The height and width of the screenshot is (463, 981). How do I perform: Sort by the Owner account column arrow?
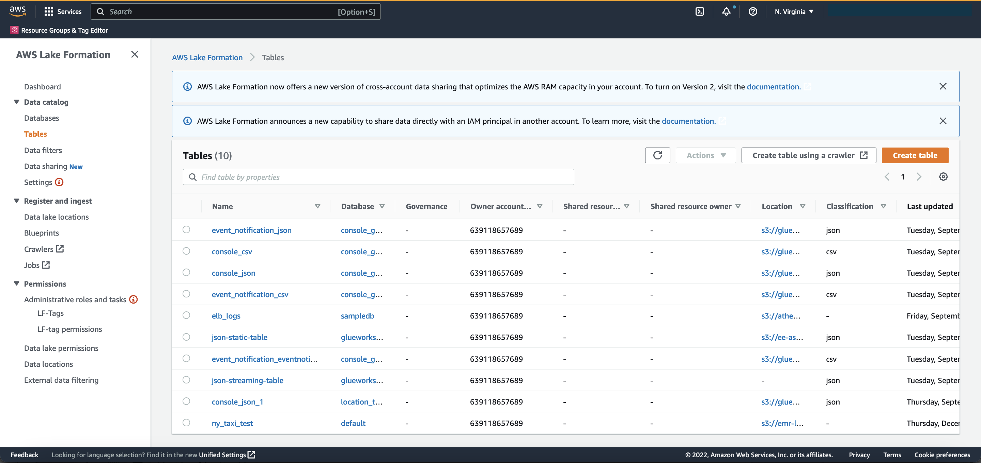tap(539, 206)
